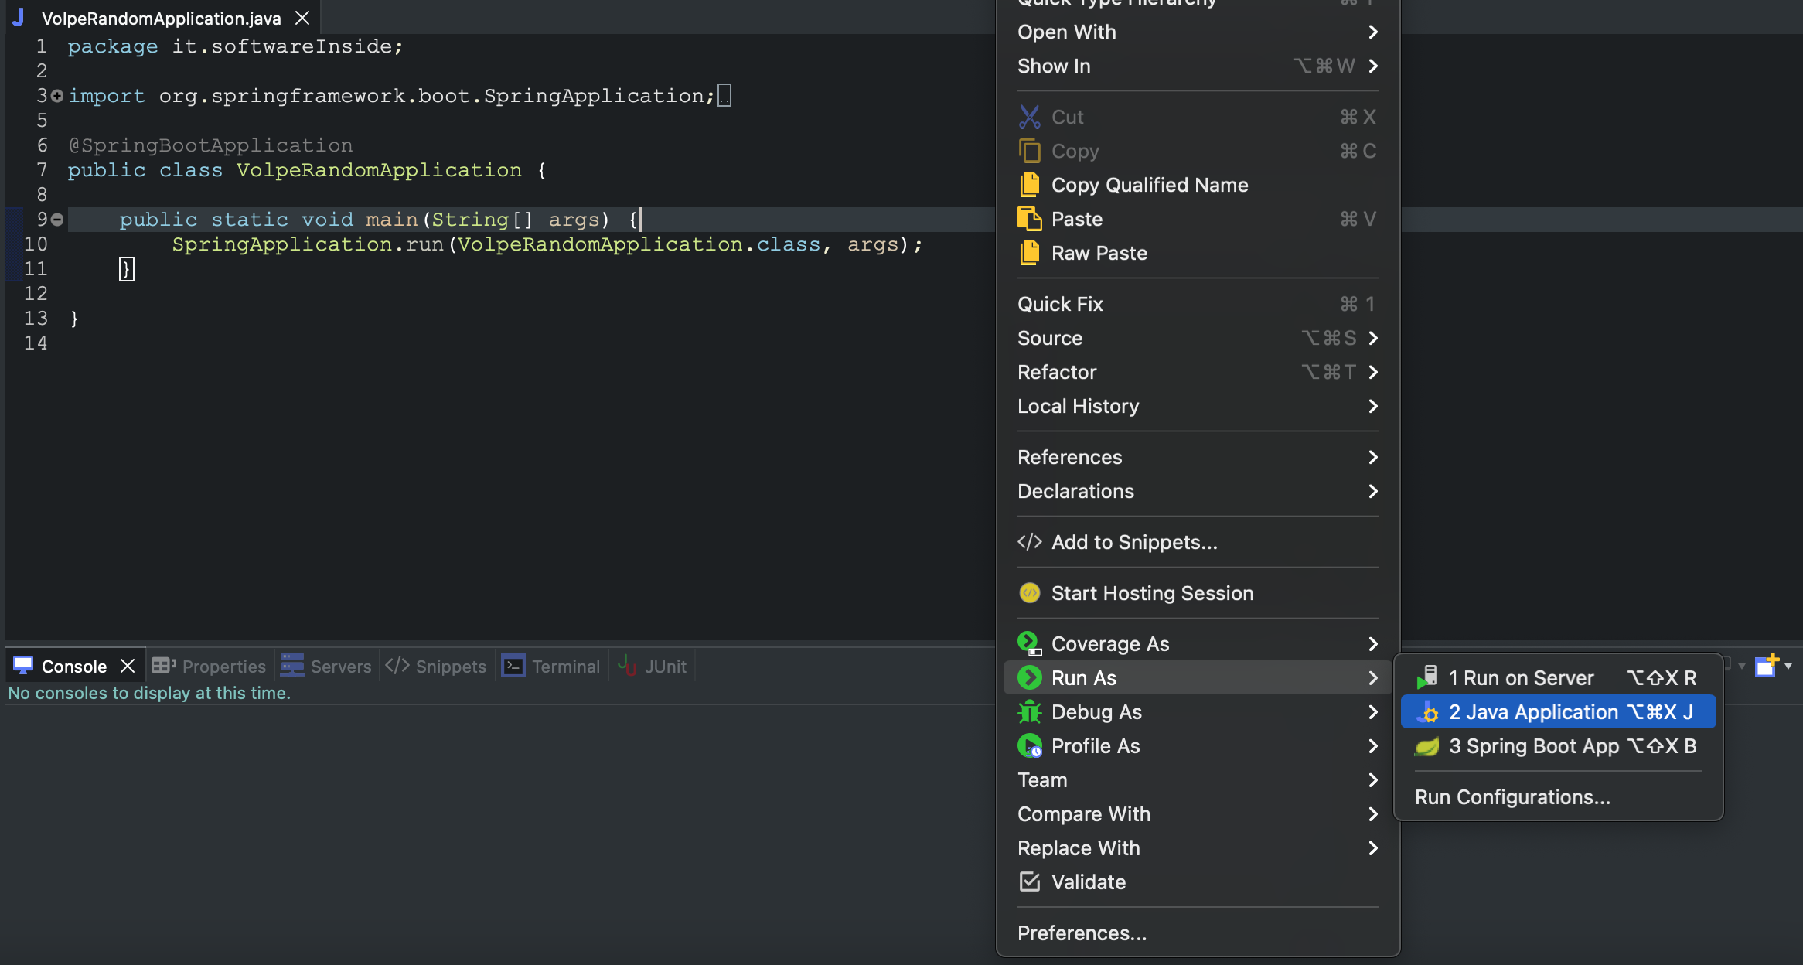Viewport: 1803px width, 965px height.
Task: Collapse the import statement fold on line 3
Action: (57, 95)
